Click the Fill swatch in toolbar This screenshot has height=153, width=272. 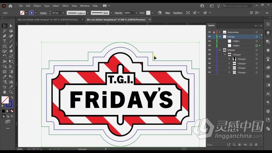tap(5, 100)
